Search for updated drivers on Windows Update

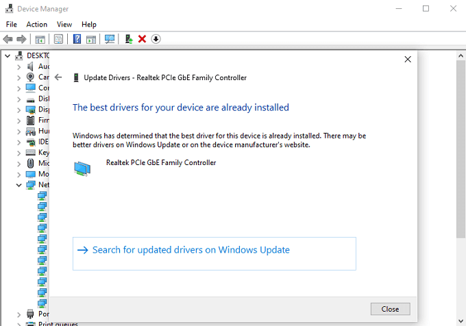coord(191,250)
